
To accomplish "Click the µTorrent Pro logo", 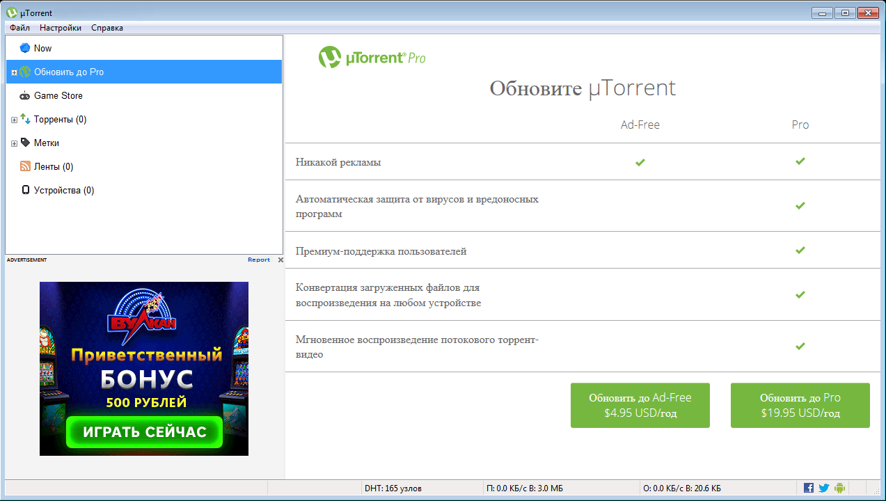I will coord(372,57).
